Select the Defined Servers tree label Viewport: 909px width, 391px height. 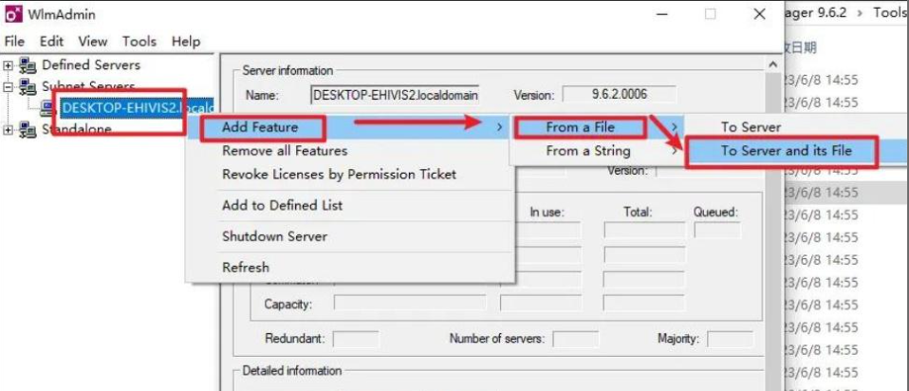coord(91,65)
